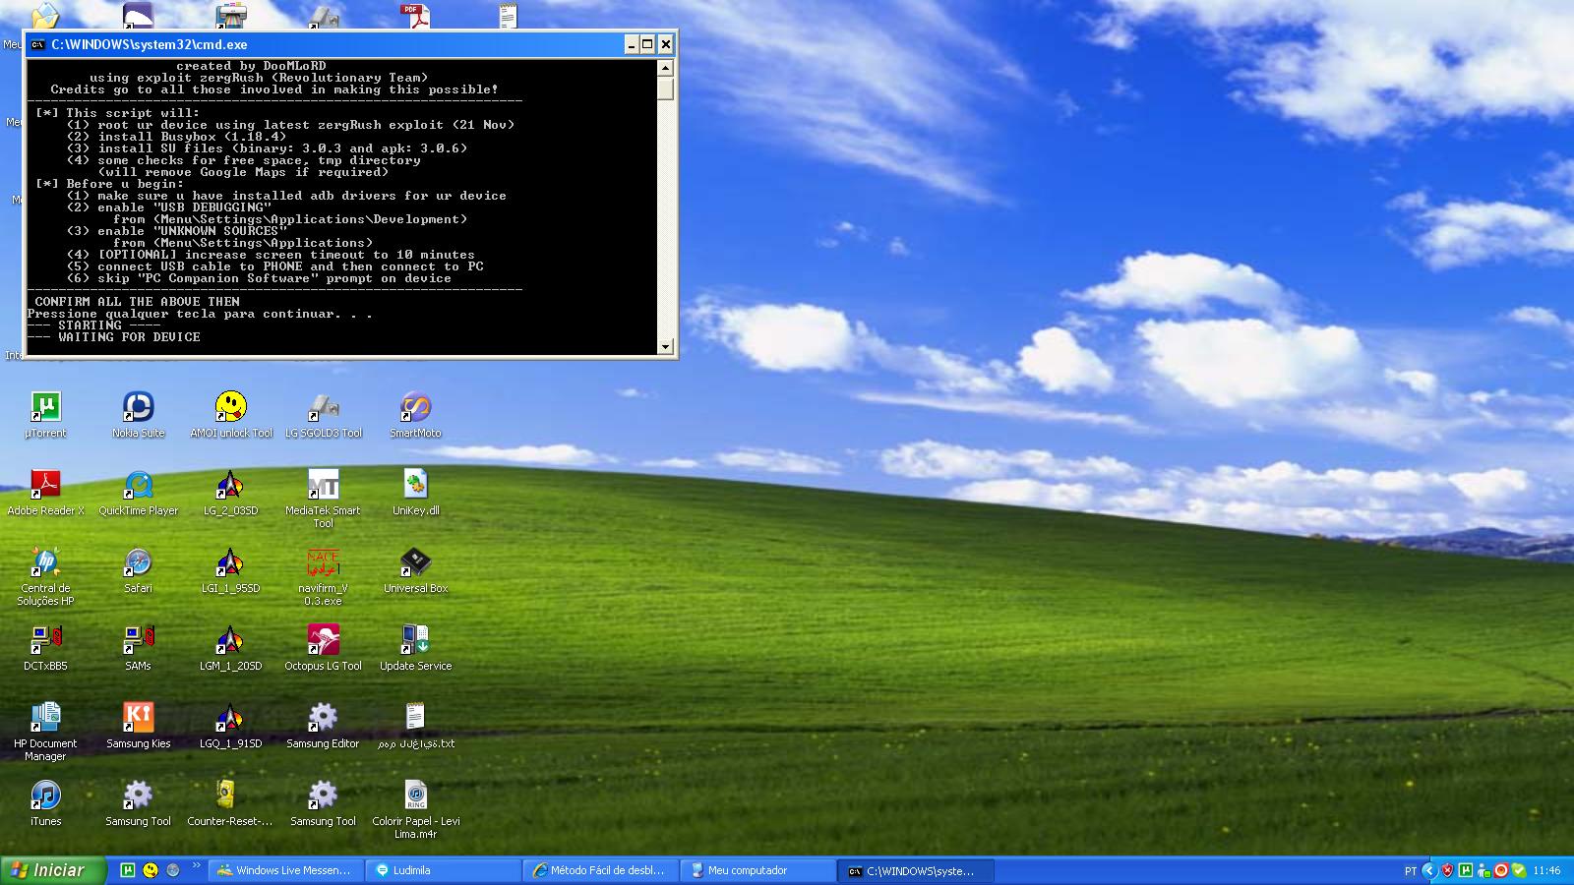Minimize the cmd.exe window
The image size is (1574, 885).
[x=632, y=44]
